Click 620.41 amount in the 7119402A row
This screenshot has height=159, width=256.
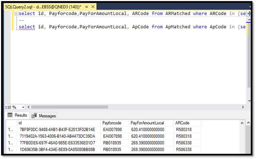click(151, 136)
